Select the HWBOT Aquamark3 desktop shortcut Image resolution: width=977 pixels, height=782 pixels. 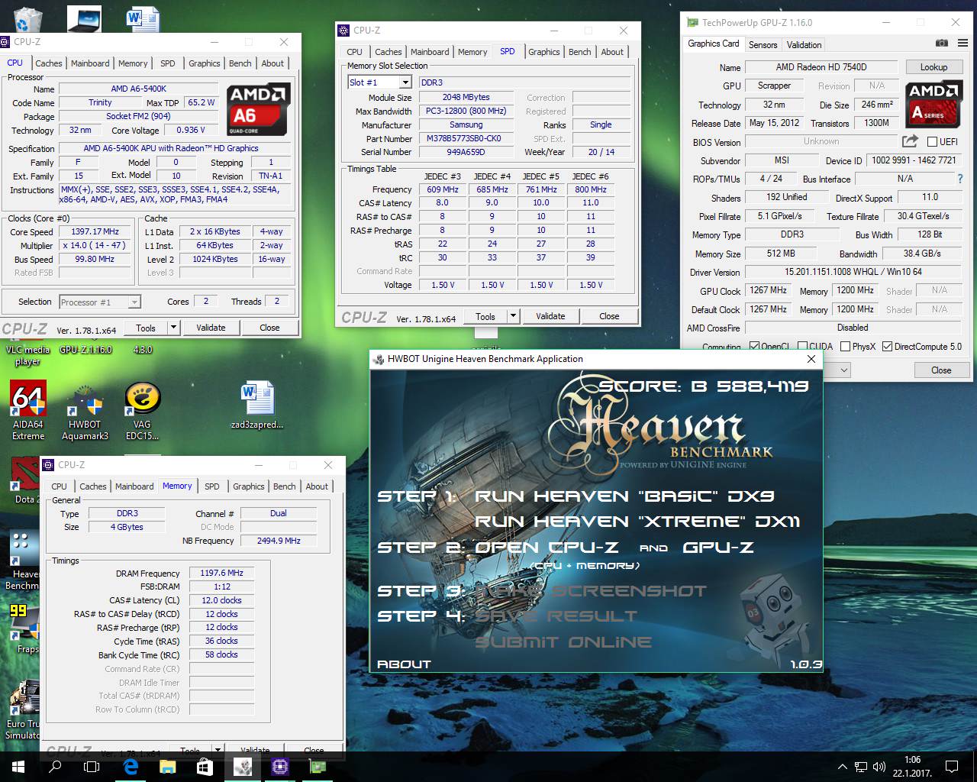[x=84, y=411]
